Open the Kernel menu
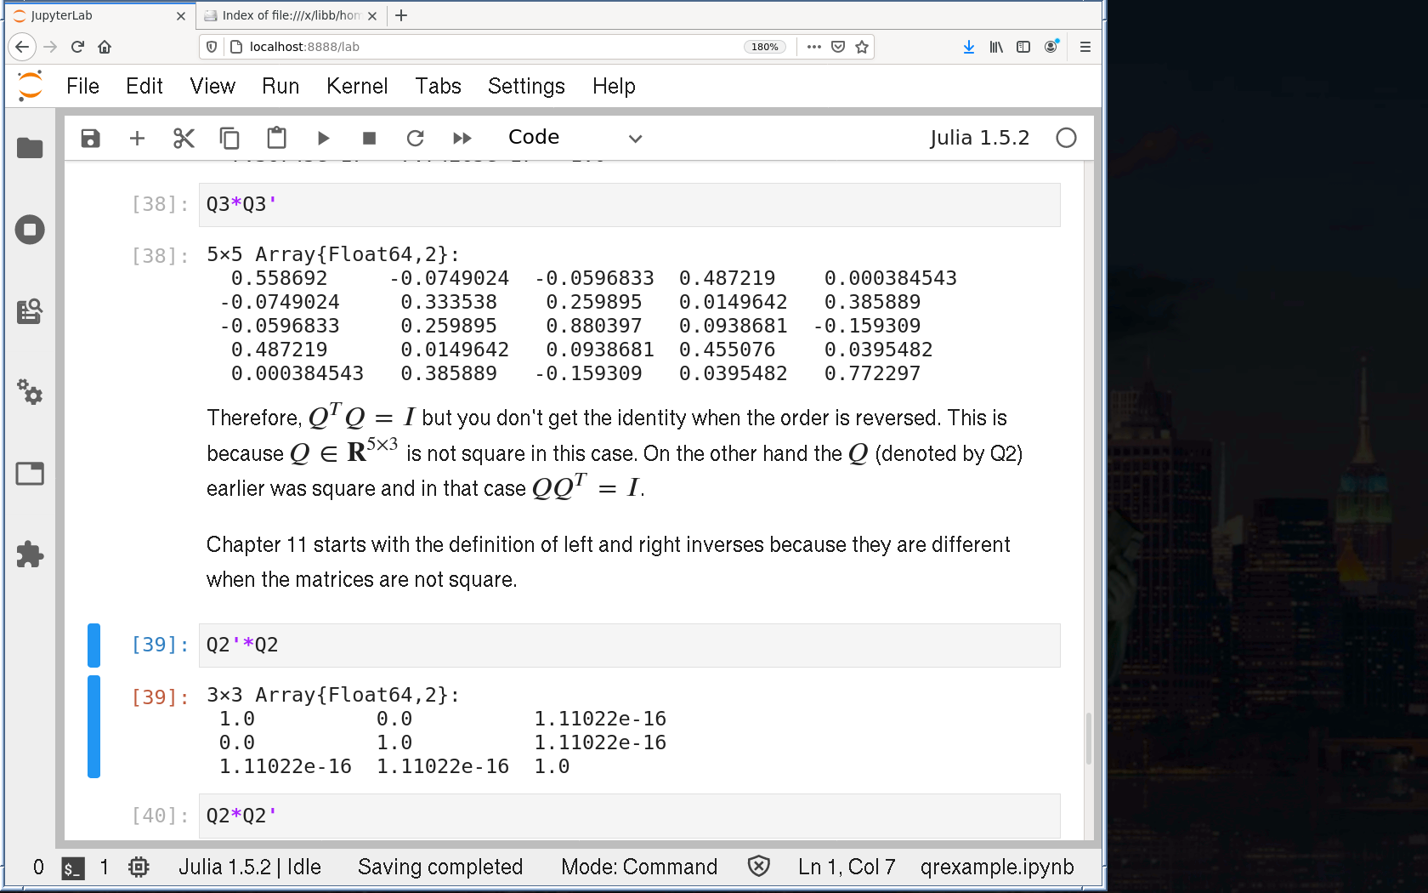Screen dimensions: 1428x893 [x=356, y=86]
